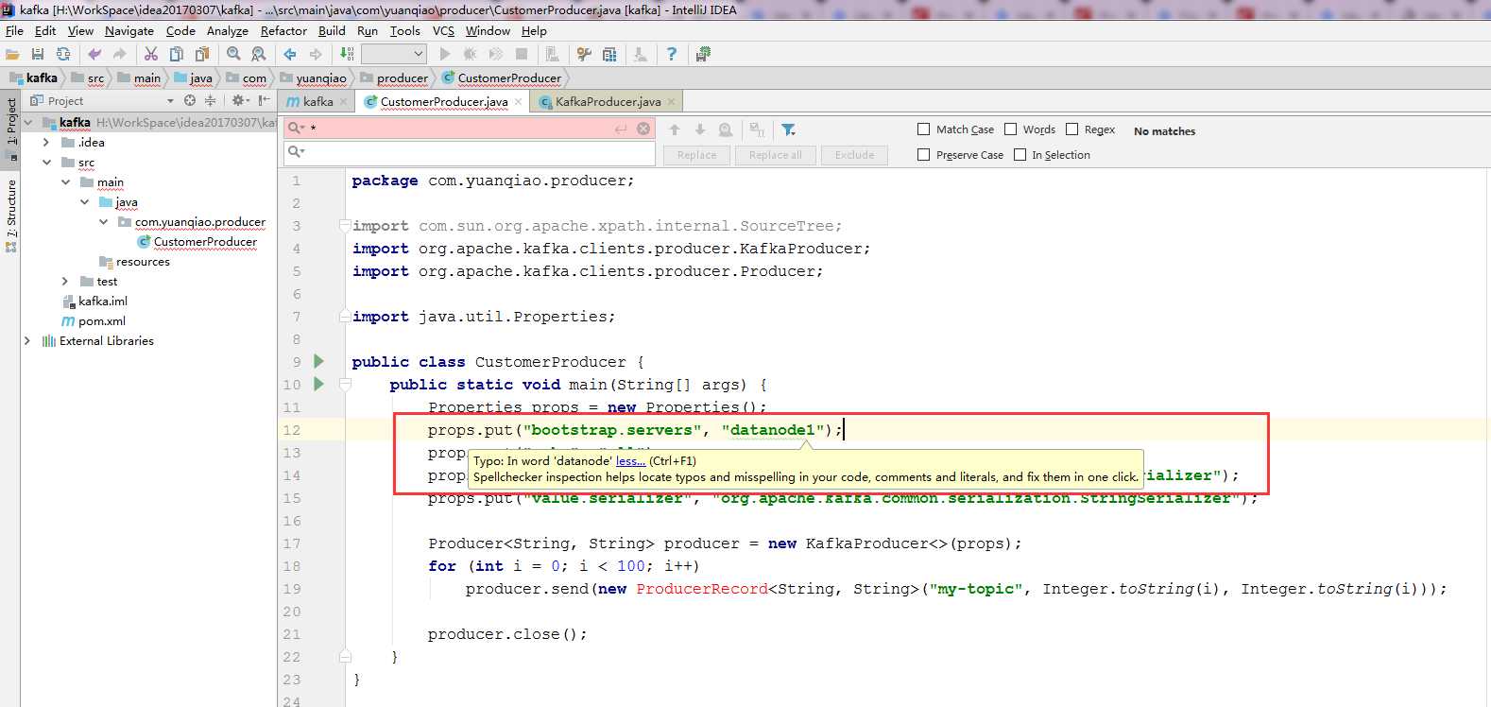This screenshot has width=1491, height=707.
Task: Click the Save All toolbar icon
Action: (x=38, y=55)
